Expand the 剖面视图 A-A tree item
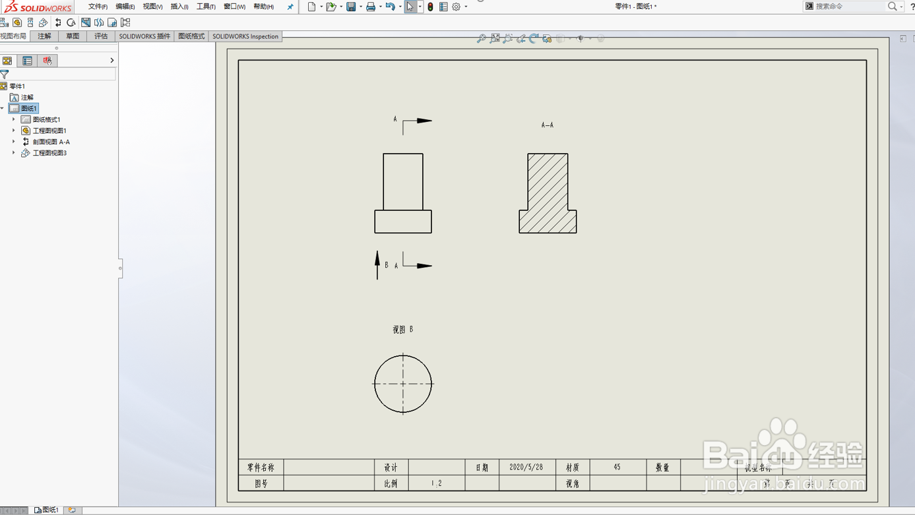The image size is (915, 515). (13, 141)
